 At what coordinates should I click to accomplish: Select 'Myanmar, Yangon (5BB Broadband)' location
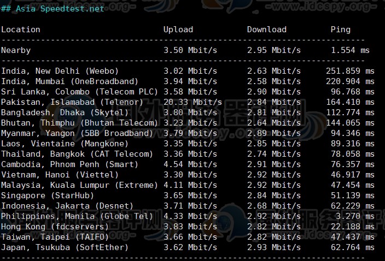pos(77,133)
